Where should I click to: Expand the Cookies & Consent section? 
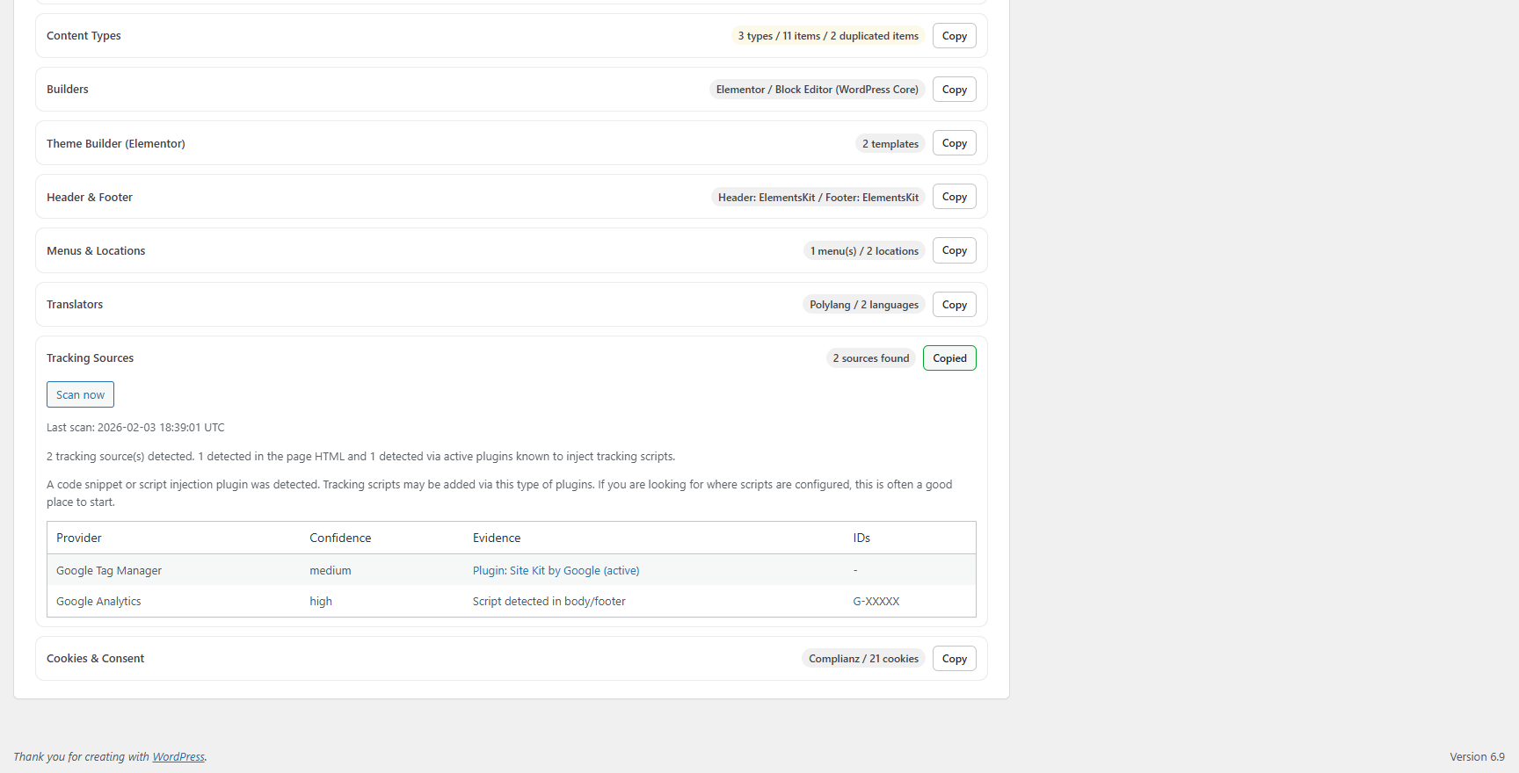pyautogui.click(x=95, y=659)
